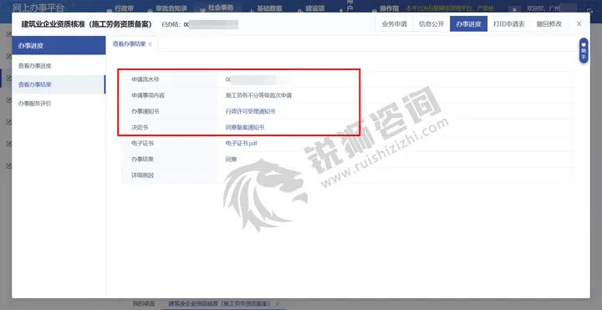The height and width of the screenshot is (310, 602).
Task: Click 社会事务 in the background navigation bar
Action: pyautogui.click(x=221, y=8)
